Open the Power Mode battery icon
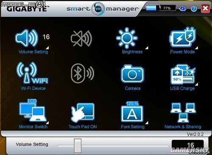 pos(182,38)
